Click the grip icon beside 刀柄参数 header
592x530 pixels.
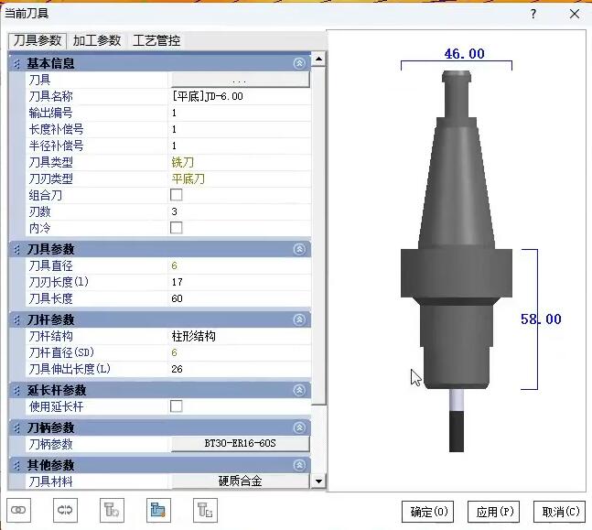tap(16, 427)
